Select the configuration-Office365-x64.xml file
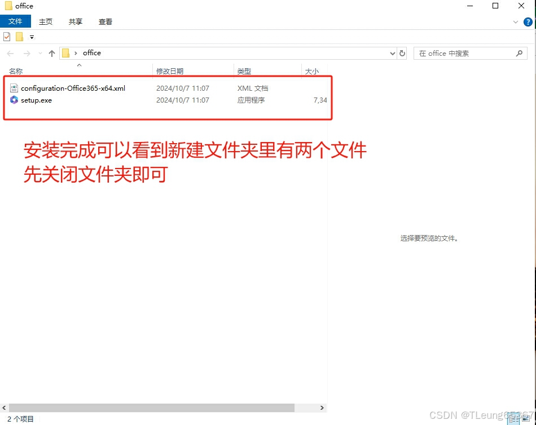536x425 pixels. (x=73, y=88)
